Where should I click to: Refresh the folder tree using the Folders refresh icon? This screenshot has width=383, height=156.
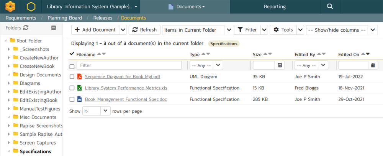[26, 28]
